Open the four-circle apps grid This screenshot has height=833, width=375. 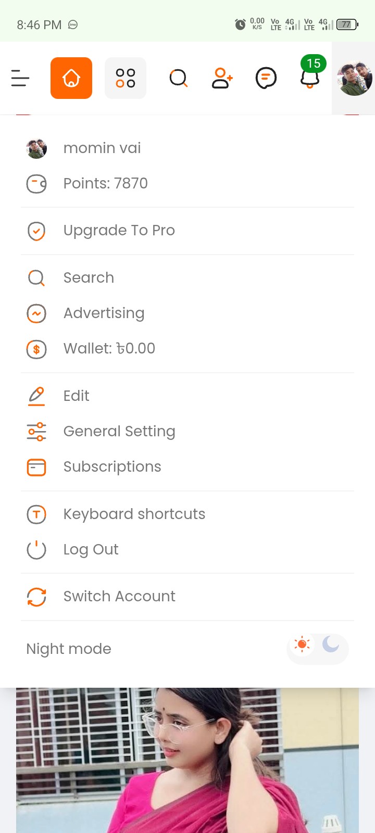[126, 78]
